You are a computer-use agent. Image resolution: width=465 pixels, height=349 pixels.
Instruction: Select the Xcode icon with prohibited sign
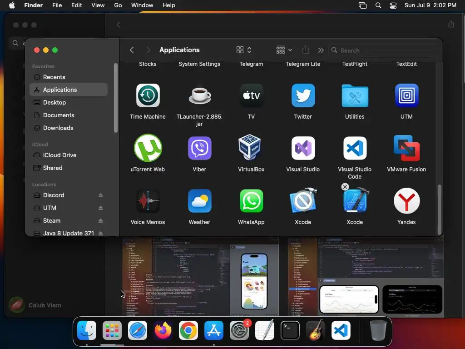(303, 200)
